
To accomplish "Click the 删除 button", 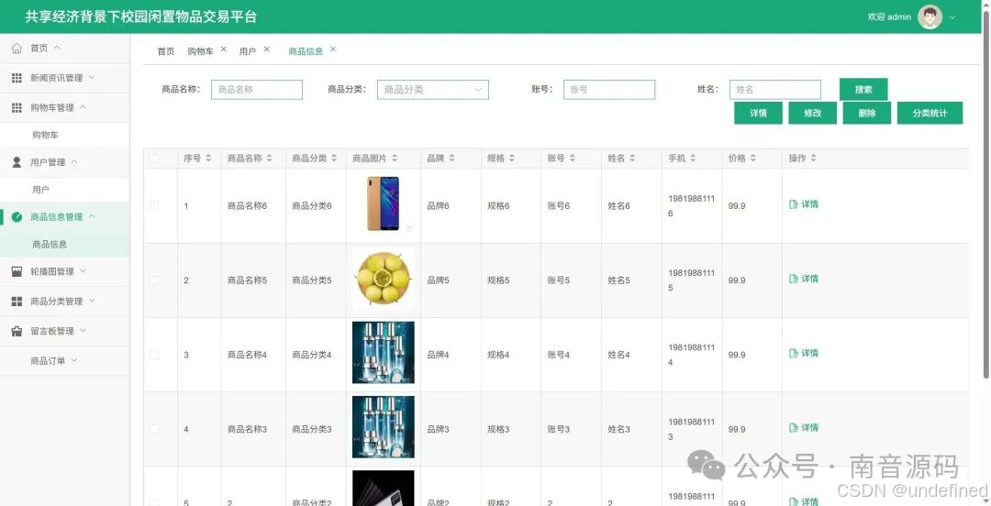I will [x=866, y=113].
